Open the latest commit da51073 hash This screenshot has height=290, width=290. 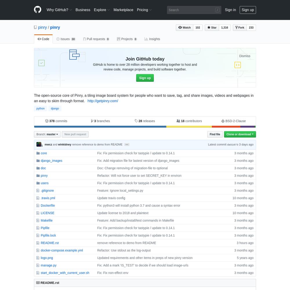click(x=233, y=145)
